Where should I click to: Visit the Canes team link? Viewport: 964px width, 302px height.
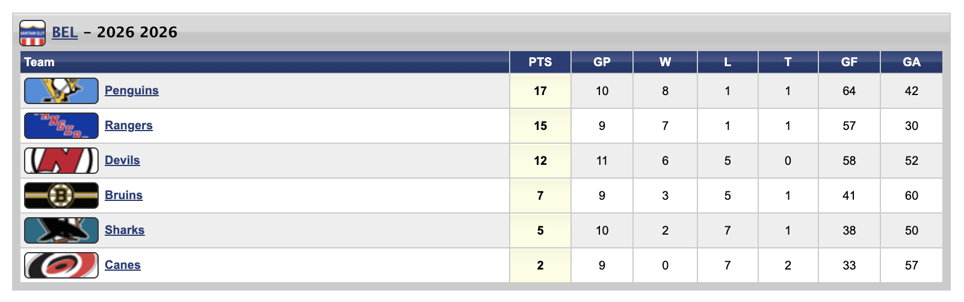123,265
